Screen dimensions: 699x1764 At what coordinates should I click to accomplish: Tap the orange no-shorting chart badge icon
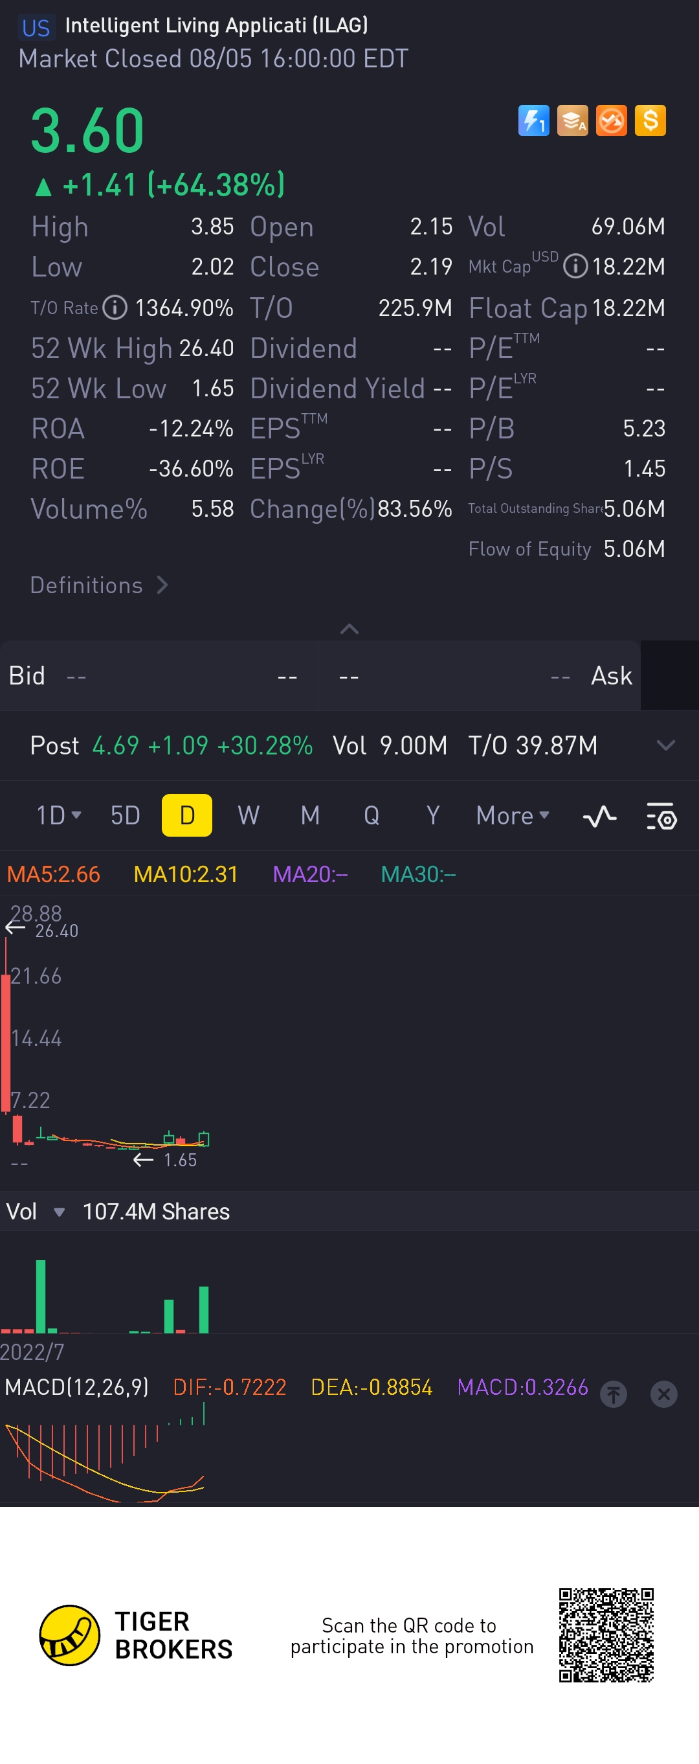click(x=612, y=121)
